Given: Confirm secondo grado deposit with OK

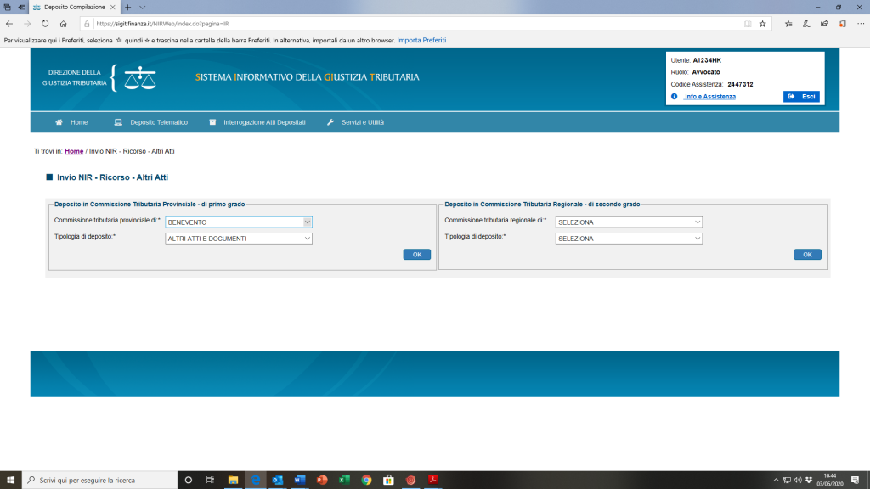Looking at the screenshot, I should (x=807, y=255).
